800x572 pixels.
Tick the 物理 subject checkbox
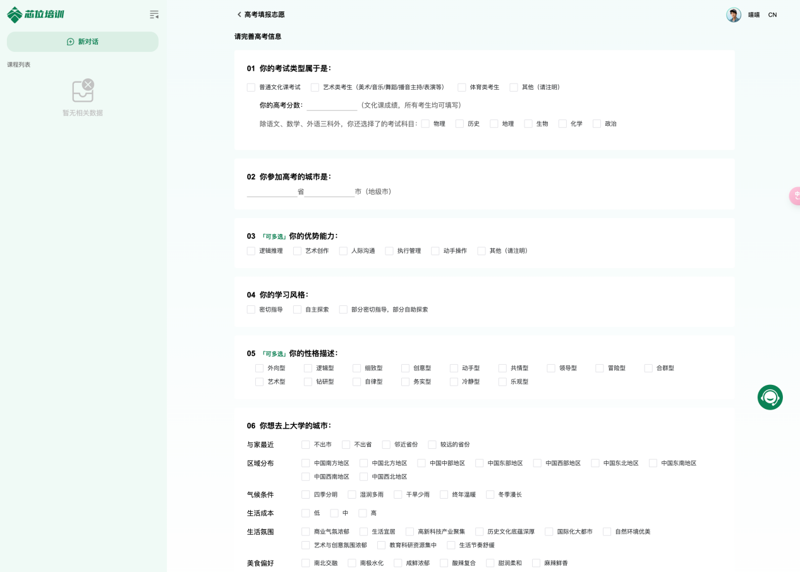425,124
